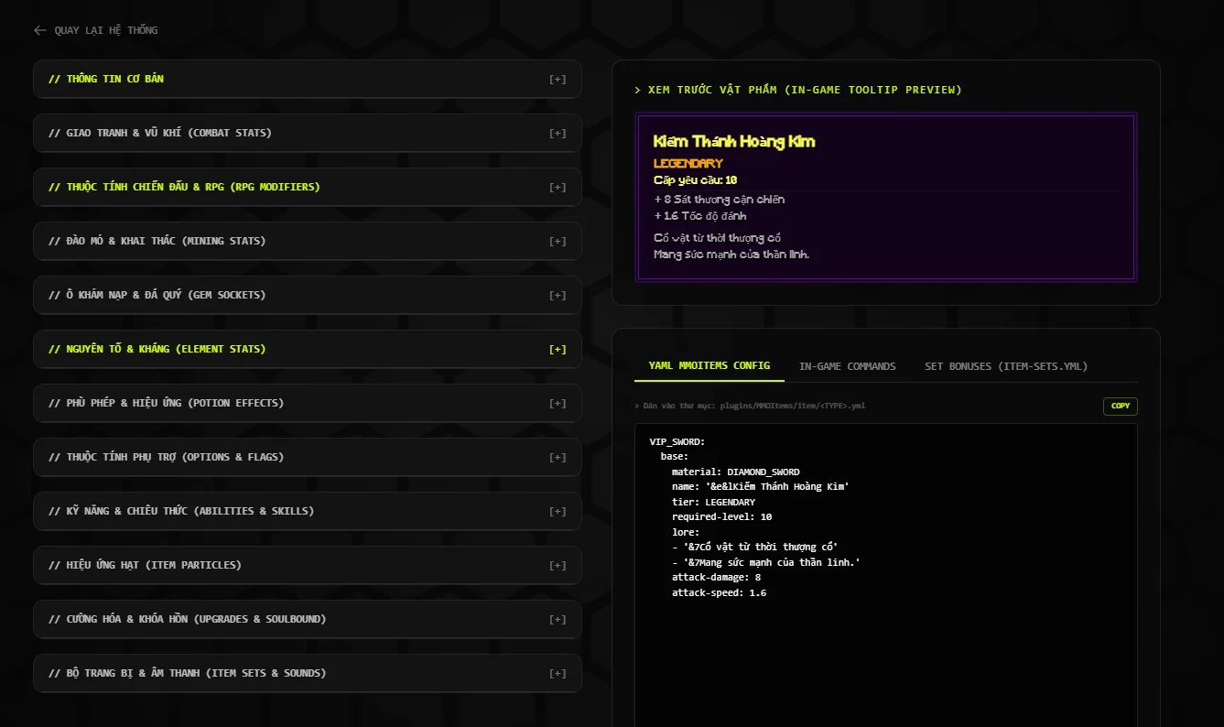Image resolution: width=1224 pixels, height=727 pixels.
Task: Switch to YAML MMOItems Config tab
Action: [x=709, y=365]
